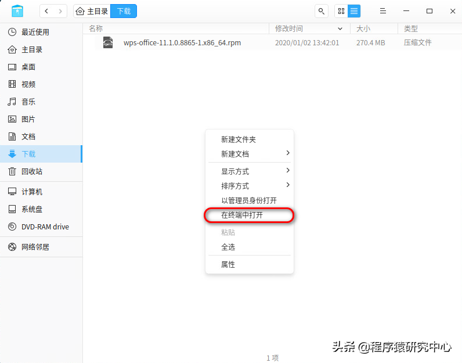Open 网络邻居 in the sidebar
The height and width of the screenshot is (363, 462).
(41, 247)
